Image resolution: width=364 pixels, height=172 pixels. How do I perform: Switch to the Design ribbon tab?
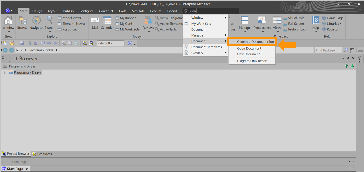tap(37, 11)
